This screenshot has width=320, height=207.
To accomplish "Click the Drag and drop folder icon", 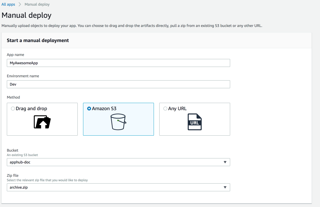I will (42, 122).
